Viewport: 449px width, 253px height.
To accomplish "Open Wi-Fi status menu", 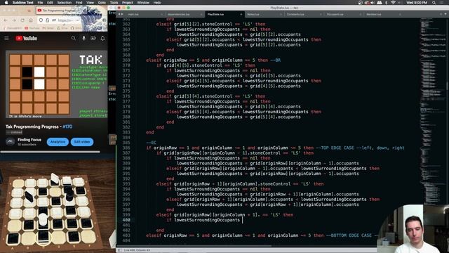I will [393, 3].
